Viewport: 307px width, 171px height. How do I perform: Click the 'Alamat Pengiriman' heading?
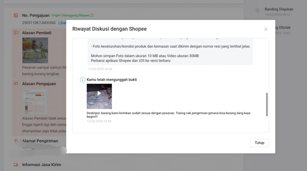click(40, 141)
